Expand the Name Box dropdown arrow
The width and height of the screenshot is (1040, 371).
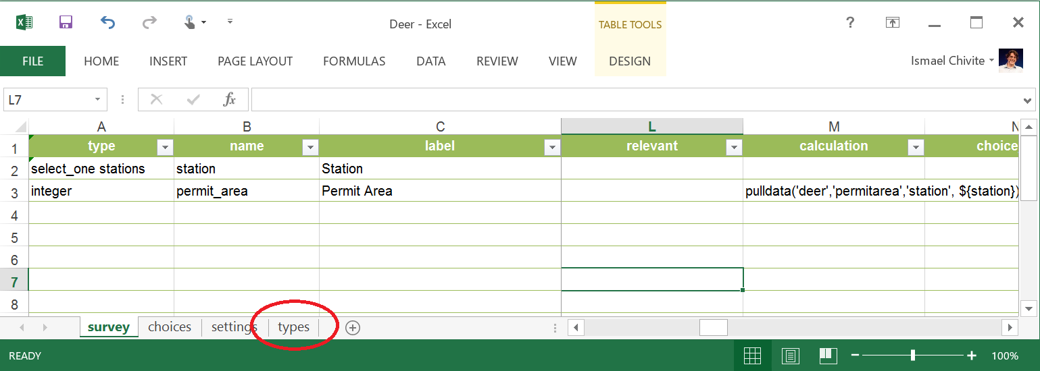coord(98,100)
